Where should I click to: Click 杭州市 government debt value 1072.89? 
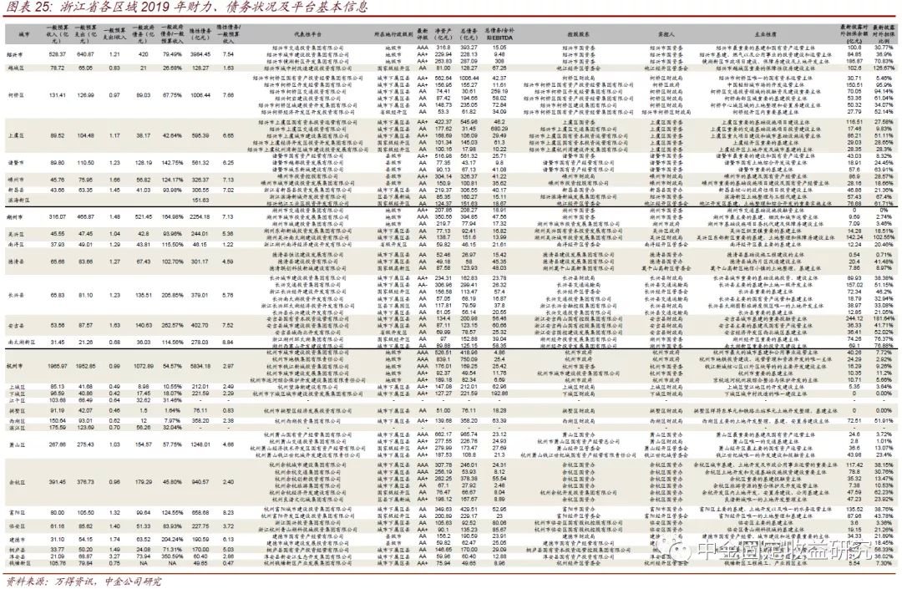coord(144,366)
